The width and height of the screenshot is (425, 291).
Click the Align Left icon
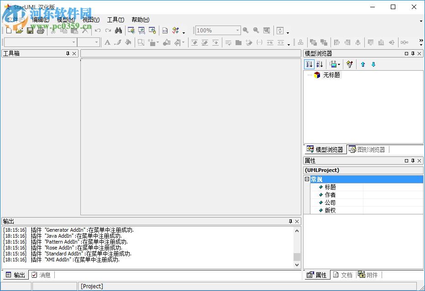(x=337, y=42)
